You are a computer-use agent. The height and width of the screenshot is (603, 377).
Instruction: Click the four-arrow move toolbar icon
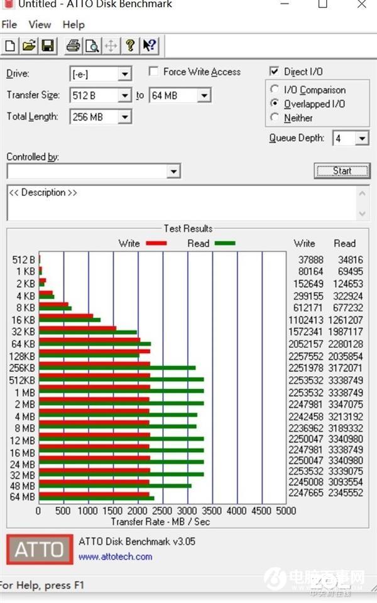(111, 46)
